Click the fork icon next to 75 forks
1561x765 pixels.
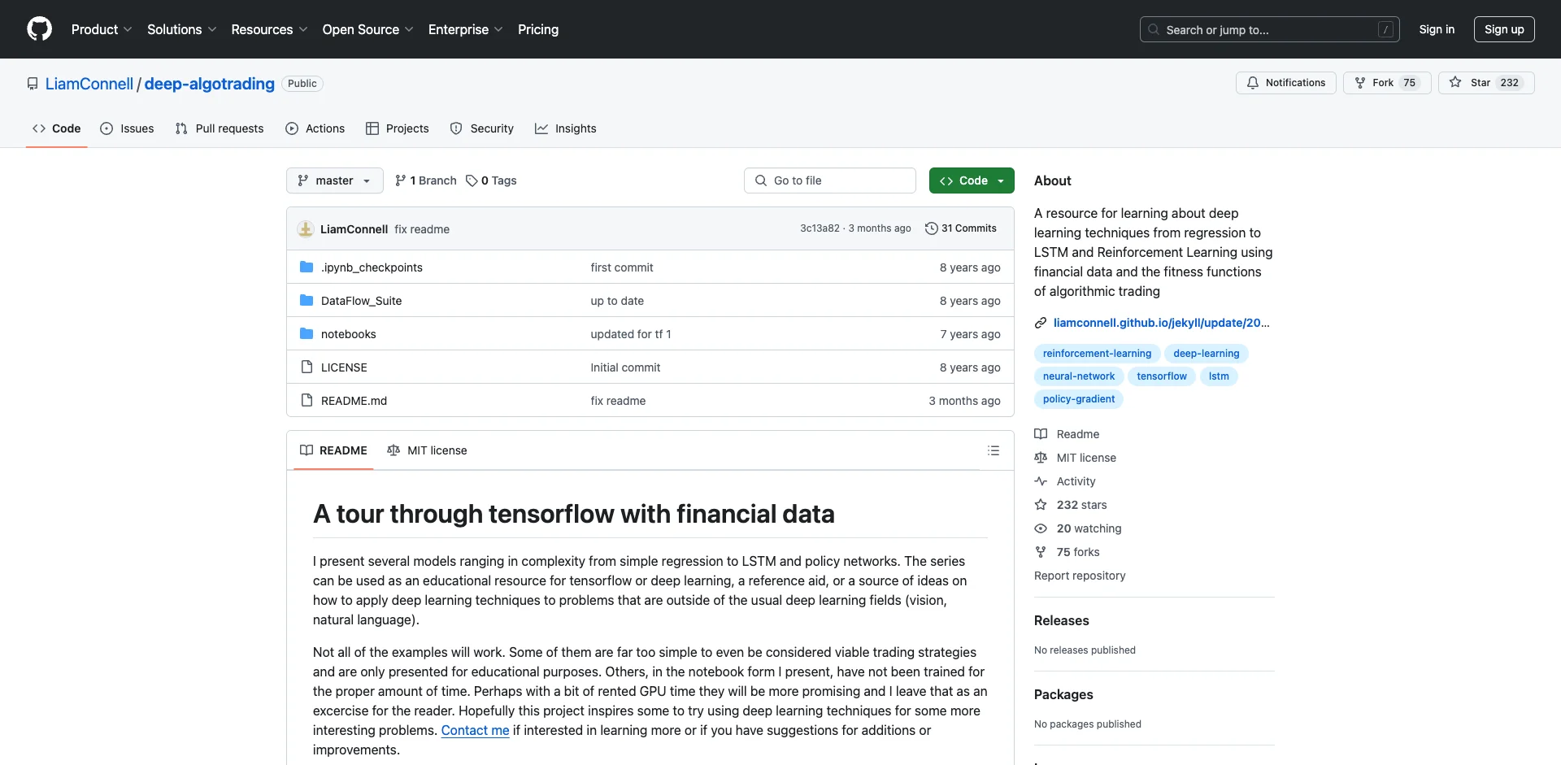click(1041, 552)
